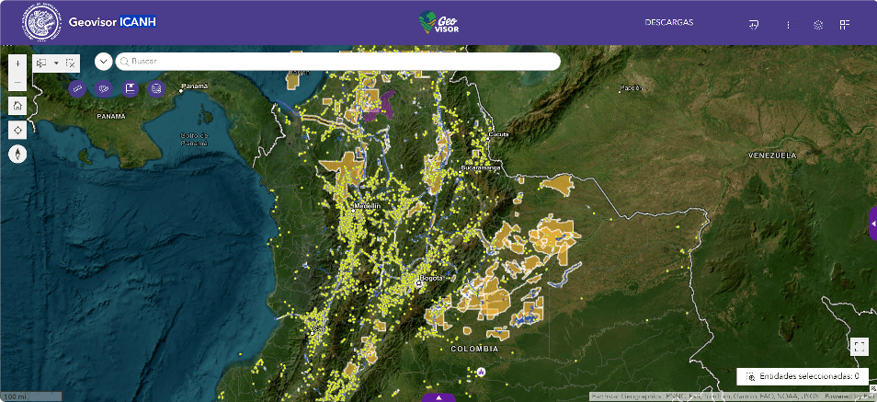Open the legend list icon in header
The height and width of the screenshot is (402, 877).
click(792, 25)
